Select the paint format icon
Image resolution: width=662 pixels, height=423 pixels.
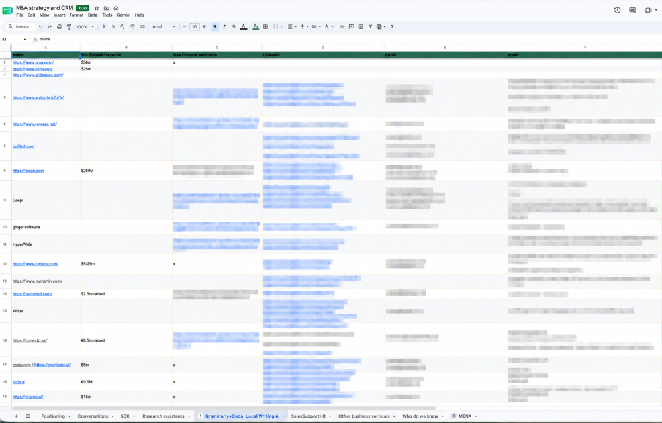click(69, 26)
